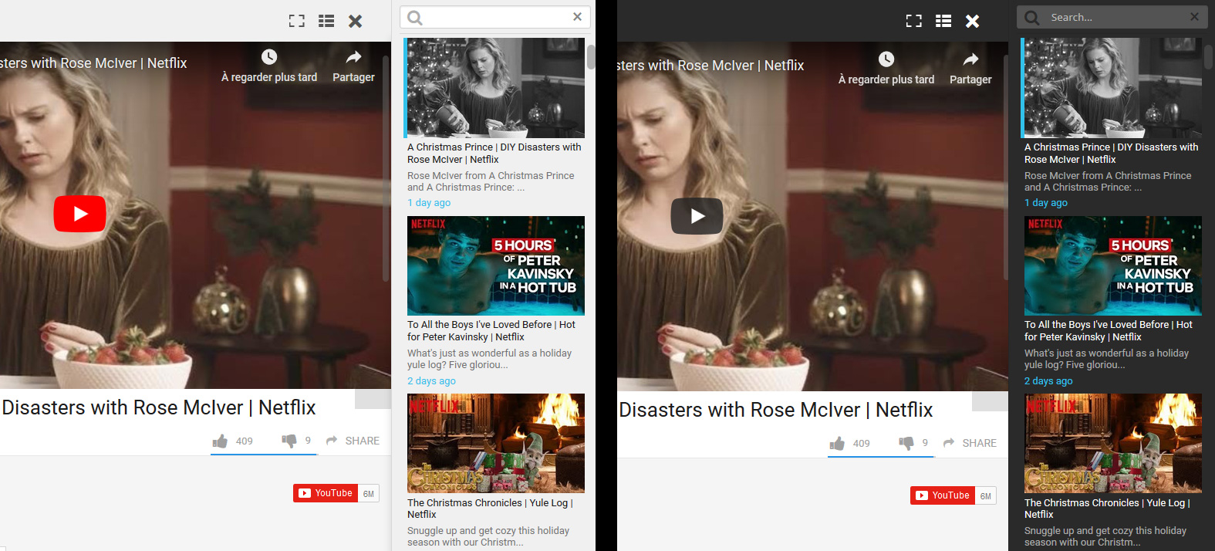Click 'The Christmas Chronicles | Yule Log' title, light sidebar
Viewport: 1215px width, 551px height.
click(491, 509)
